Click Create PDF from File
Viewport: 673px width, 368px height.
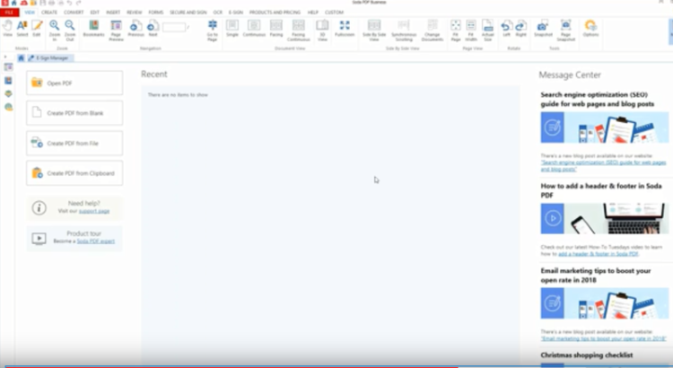(74, 143)
